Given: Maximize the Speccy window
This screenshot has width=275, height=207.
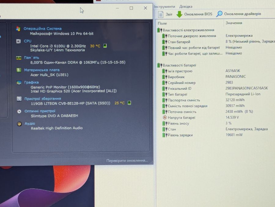Looking at the screenshot, I should (131, 8).
